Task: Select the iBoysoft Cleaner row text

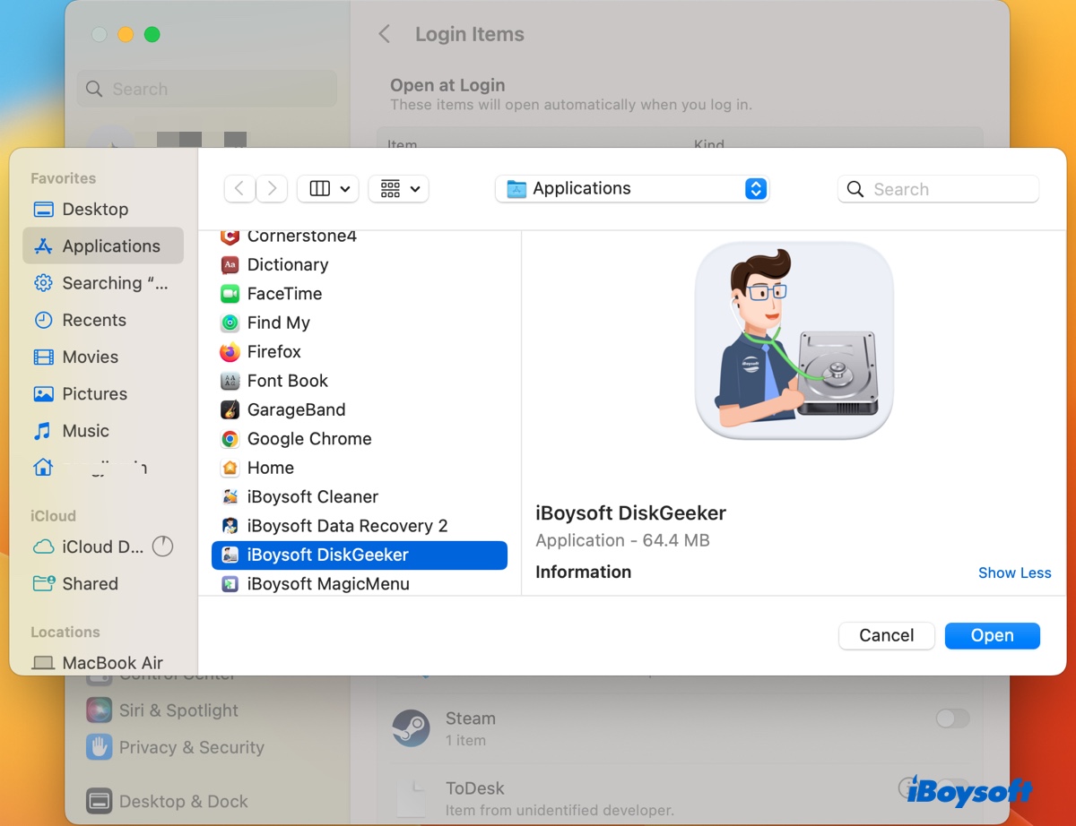Action: (313, 497)
